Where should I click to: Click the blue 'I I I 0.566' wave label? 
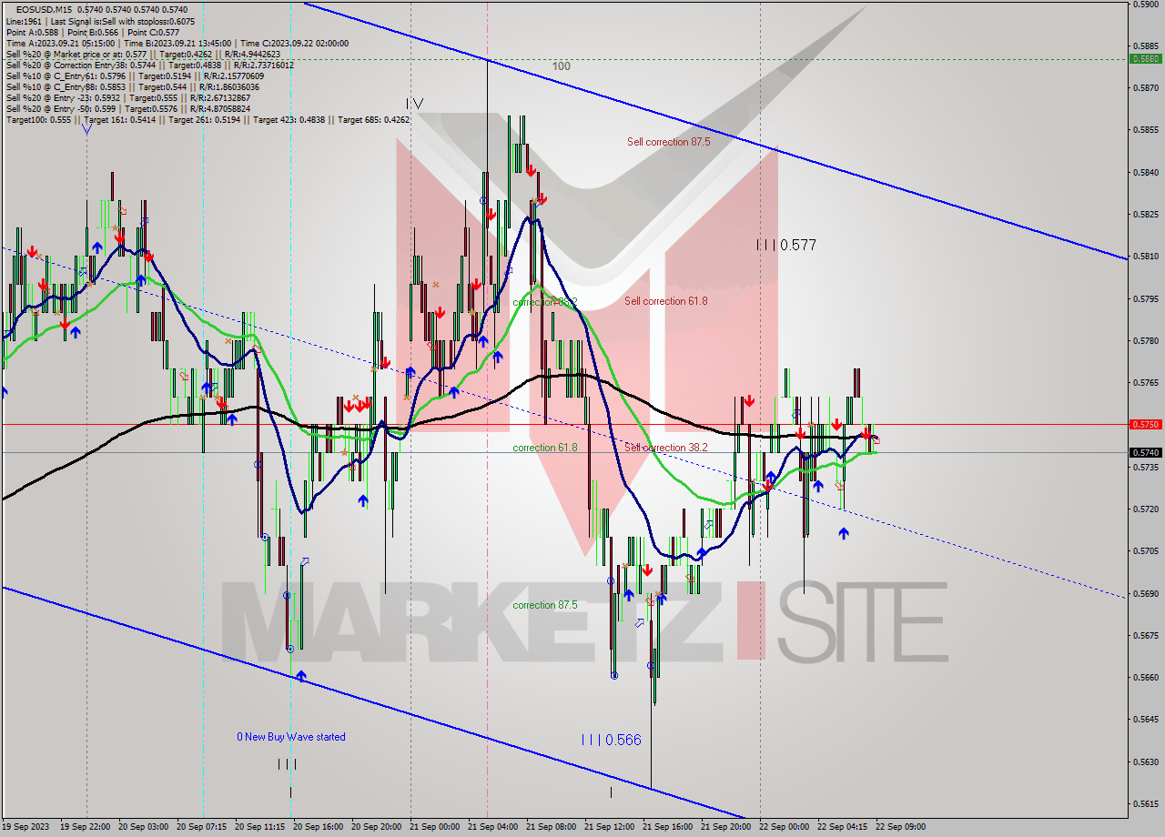click(x=612, y=741)
